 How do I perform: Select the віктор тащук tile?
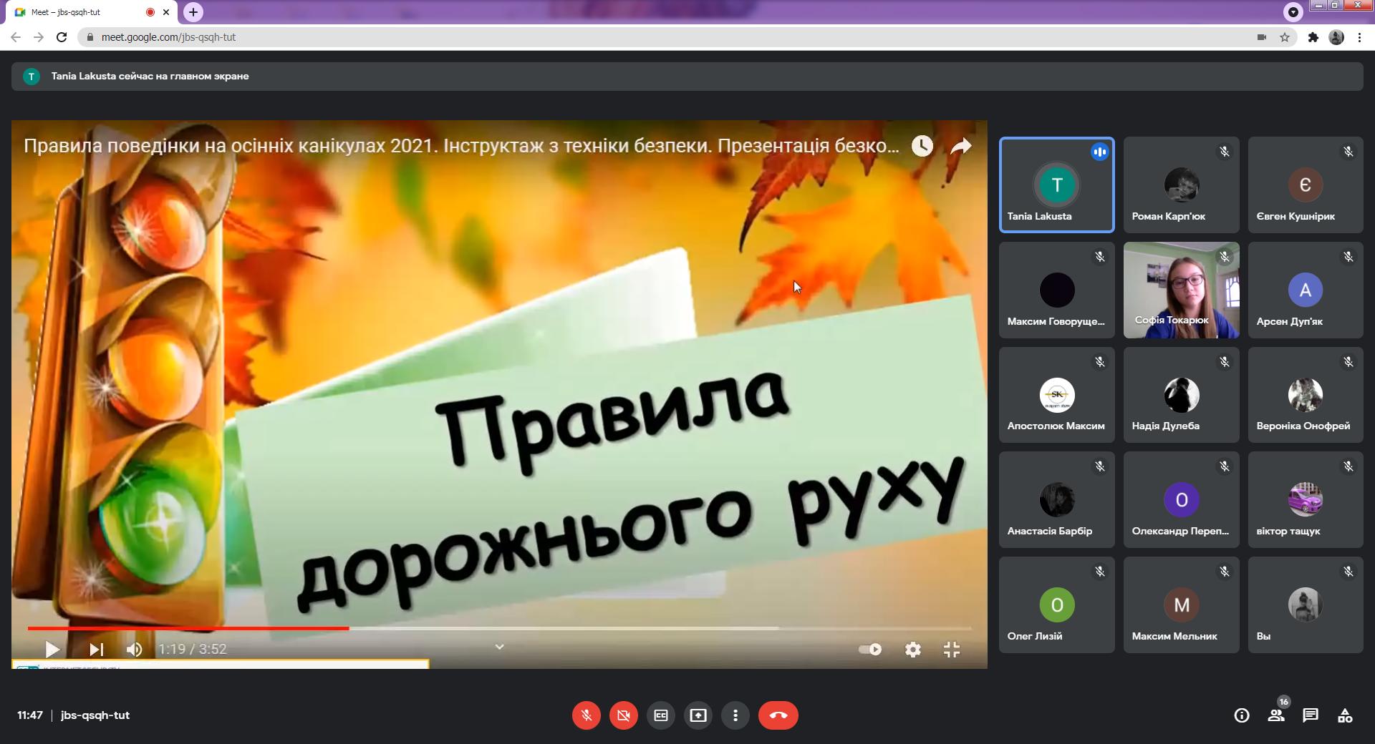coord(1306,499)
